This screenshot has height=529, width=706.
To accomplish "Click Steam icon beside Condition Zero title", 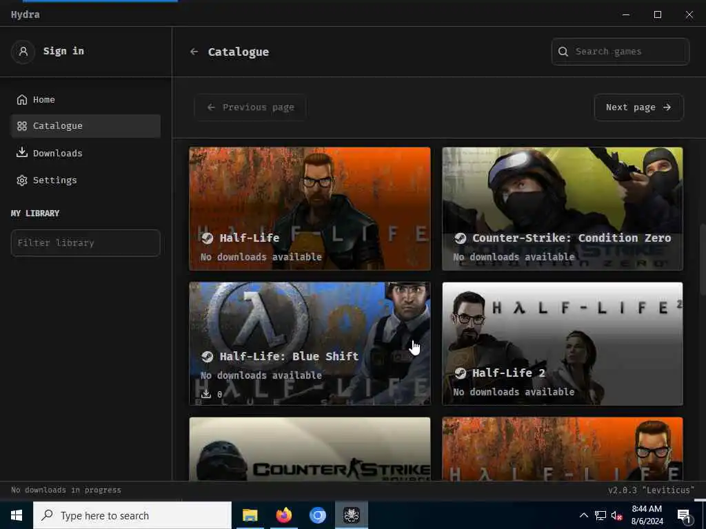I will [460, 238].
